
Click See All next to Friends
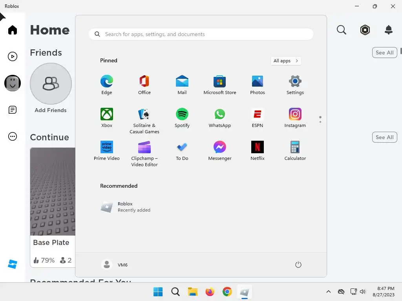[x=384, y=53]
